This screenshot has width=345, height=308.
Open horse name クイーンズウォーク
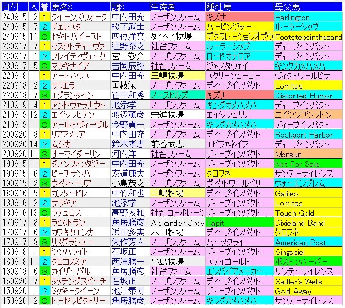coord(79,18)
